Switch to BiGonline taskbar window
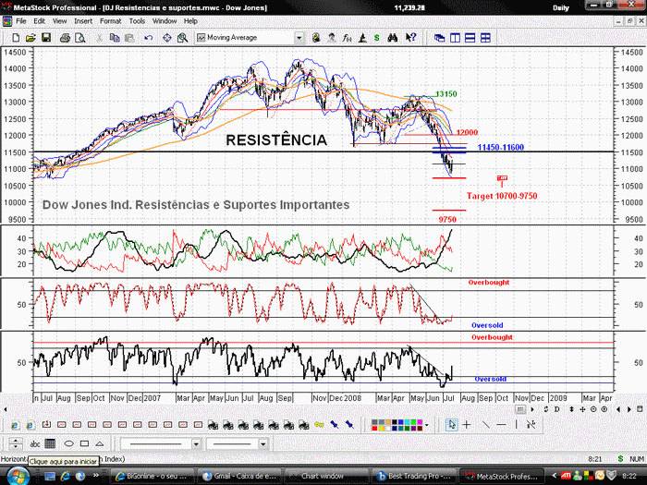647x485 pixels. [153, 476]
